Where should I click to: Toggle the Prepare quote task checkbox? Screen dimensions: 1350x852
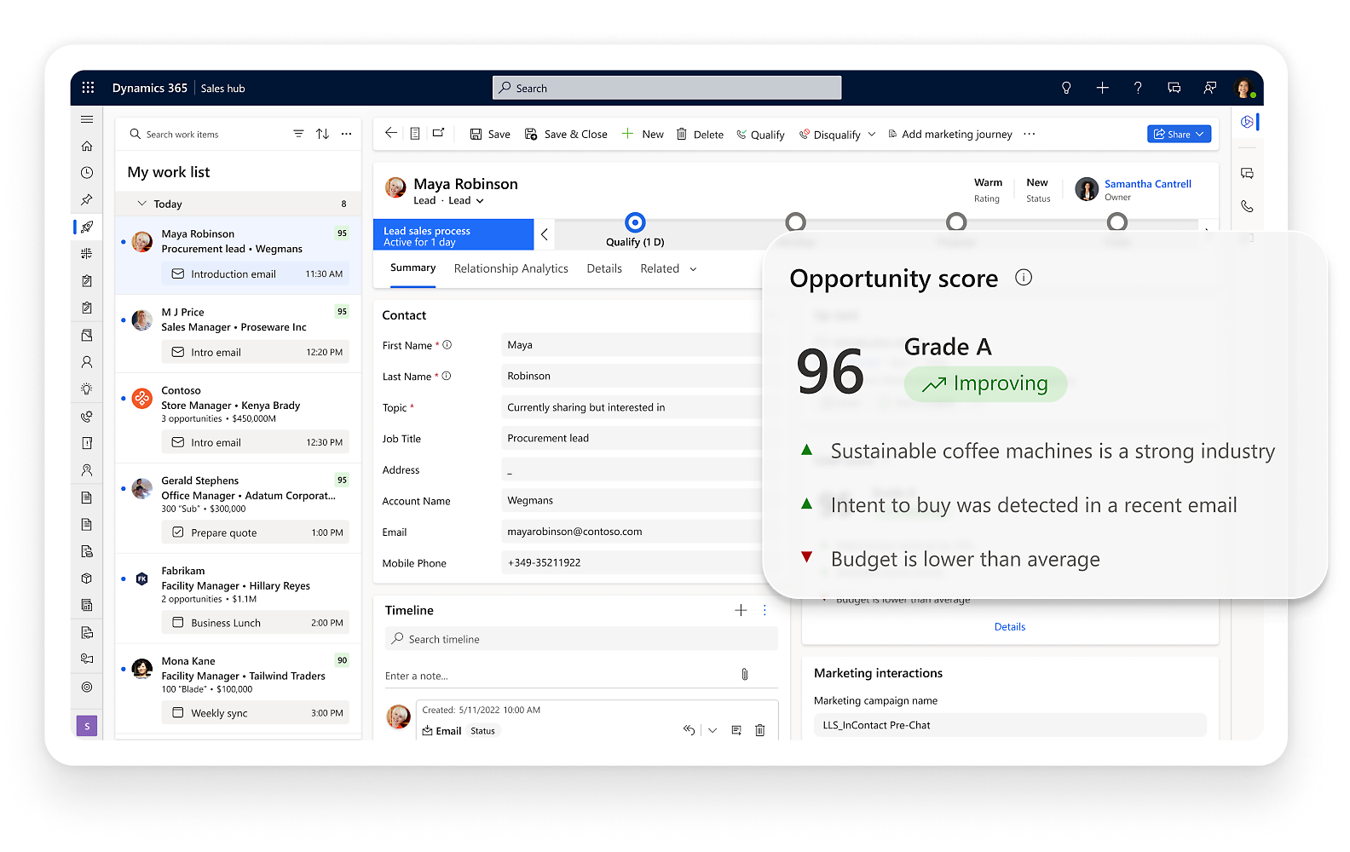tap(178, 532)
